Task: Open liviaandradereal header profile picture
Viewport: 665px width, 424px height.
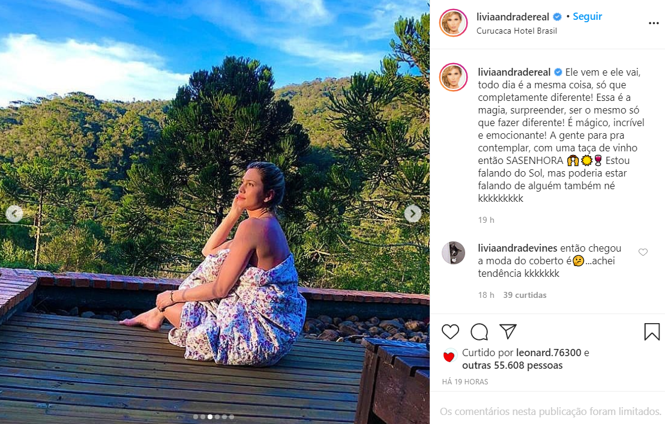Action: pyautogui.click(x=453, y=22)
